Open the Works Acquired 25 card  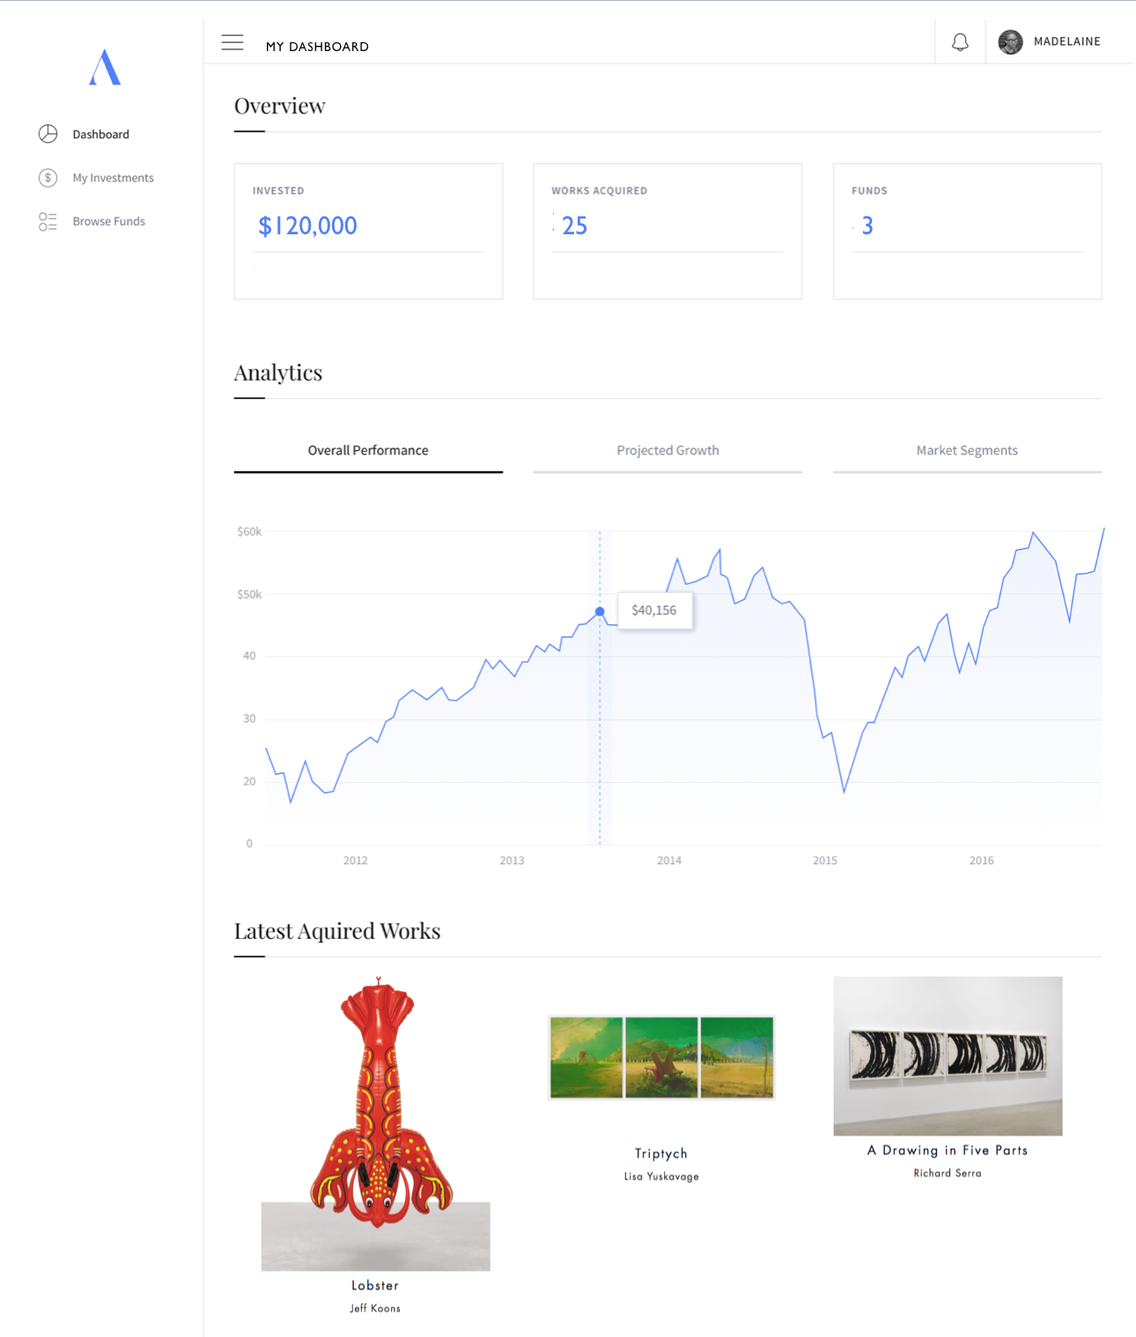point(668,231)
